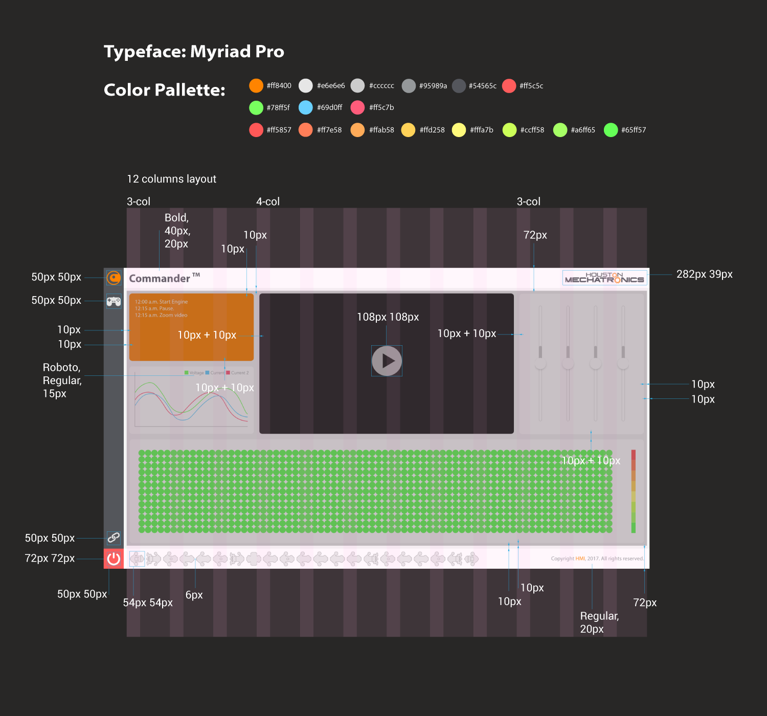Pick the #78ff5f green swatch
The height and width of the screenshot is (716, 767).
point(256,107)
